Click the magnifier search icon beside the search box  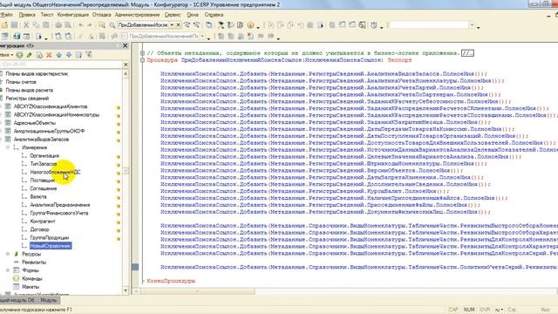[x=112, y=25]
